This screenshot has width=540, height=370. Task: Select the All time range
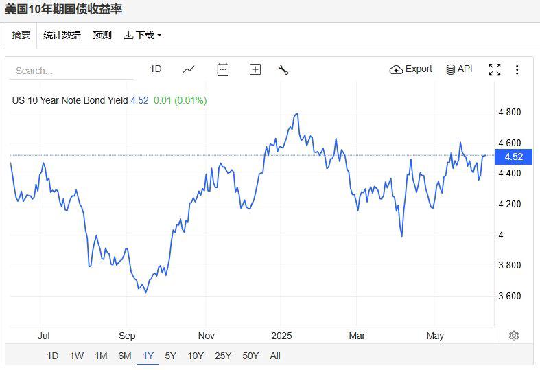(275, 356)
